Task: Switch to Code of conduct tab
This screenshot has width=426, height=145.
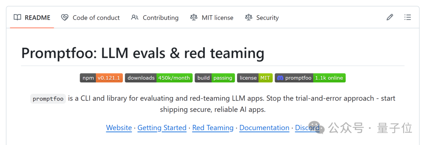Action: tap(90, 18)
